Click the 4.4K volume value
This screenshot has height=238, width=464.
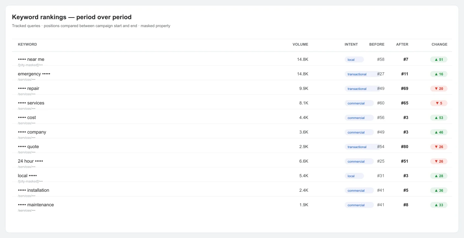(304, 118)
